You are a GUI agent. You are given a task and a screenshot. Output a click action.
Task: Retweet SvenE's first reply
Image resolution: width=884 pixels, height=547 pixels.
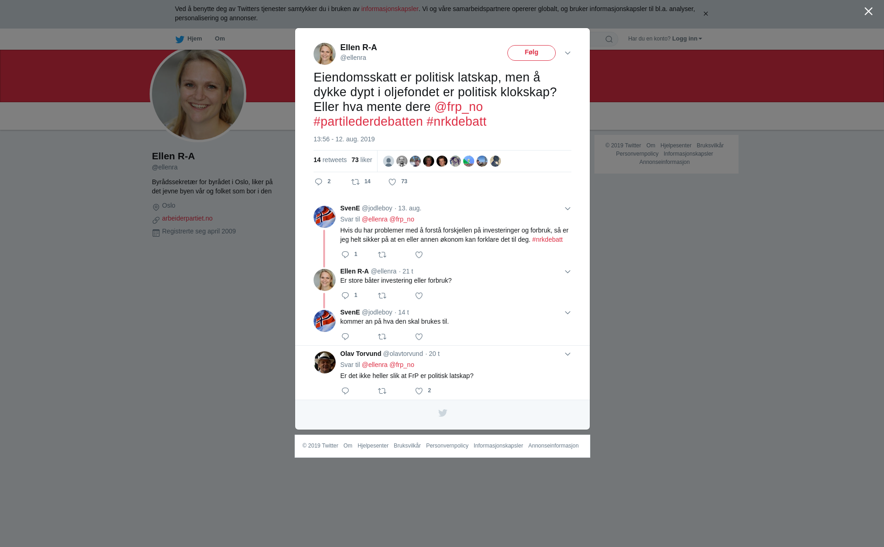click(382, 255)
